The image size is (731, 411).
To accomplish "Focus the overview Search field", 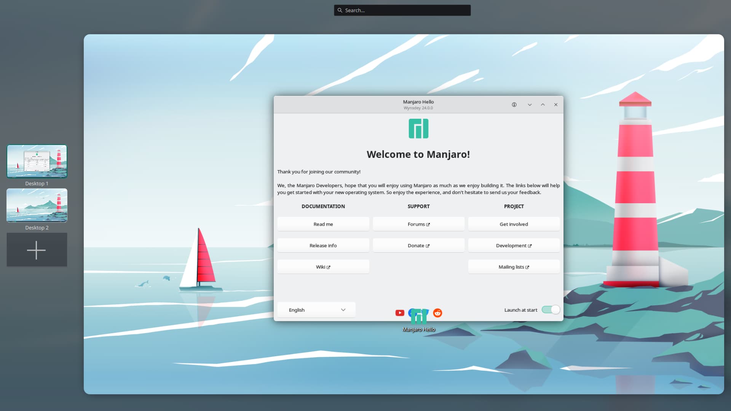I will (402, 10).
